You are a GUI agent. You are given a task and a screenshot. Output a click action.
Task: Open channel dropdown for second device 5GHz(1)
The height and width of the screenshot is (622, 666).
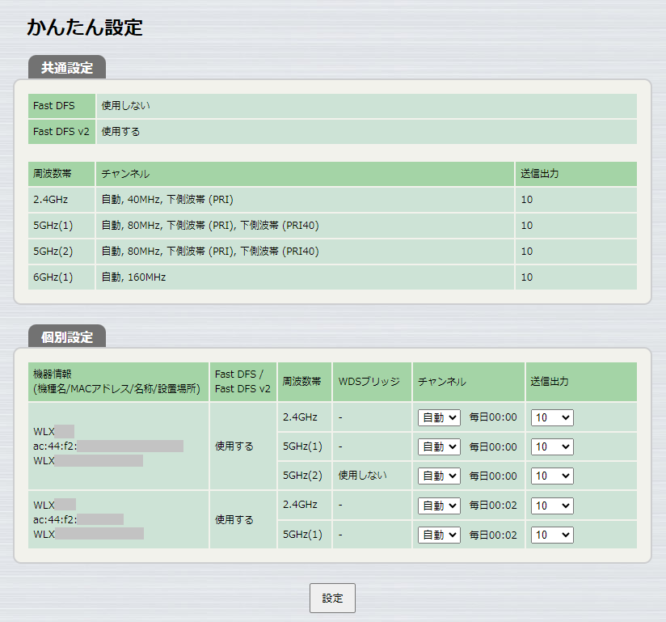[x=439, y=535]
